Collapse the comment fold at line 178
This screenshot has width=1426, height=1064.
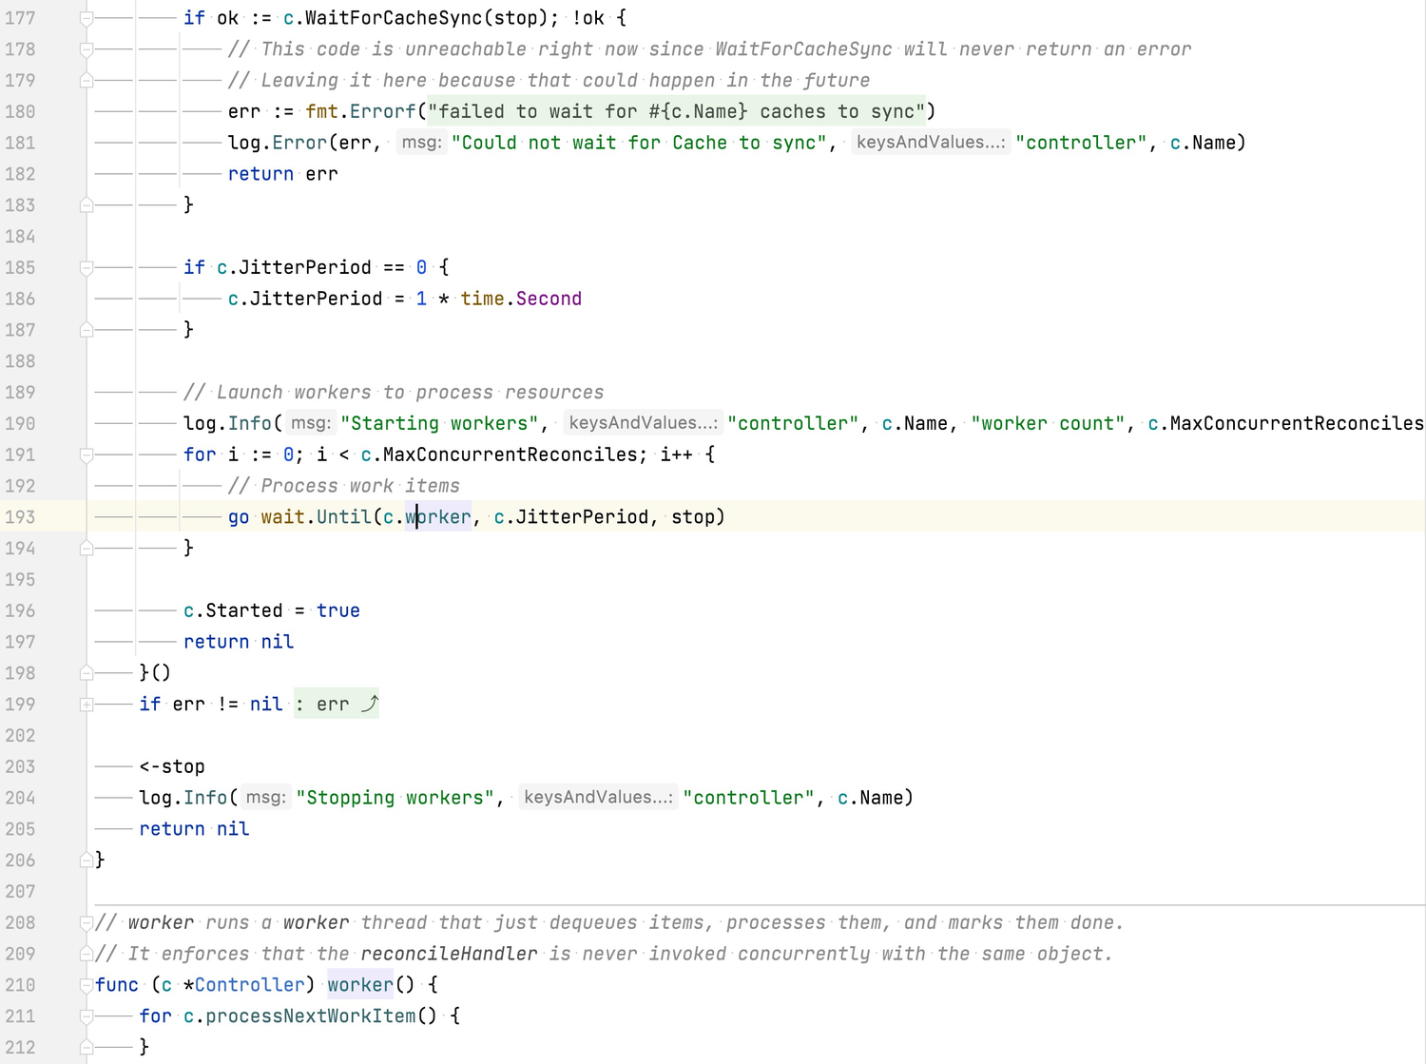click(x=87, y=49)
